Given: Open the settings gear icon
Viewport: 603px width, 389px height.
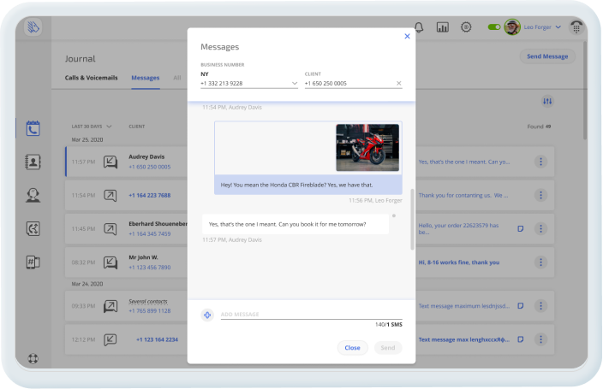Looking at the screenshot, I should (x=466, y=27).
